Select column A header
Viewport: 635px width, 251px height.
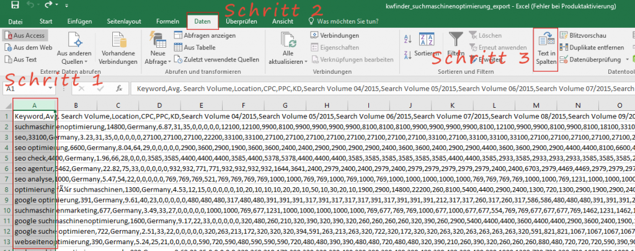coord(35,105)
